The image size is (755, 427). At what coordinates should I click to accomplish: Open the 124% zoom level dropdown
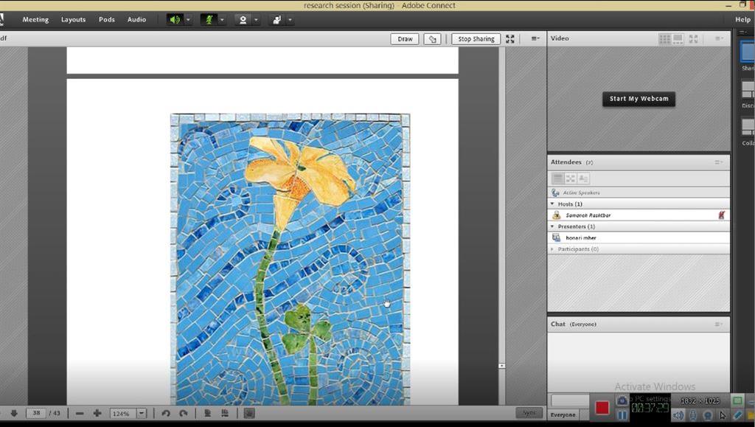[142, 413]
